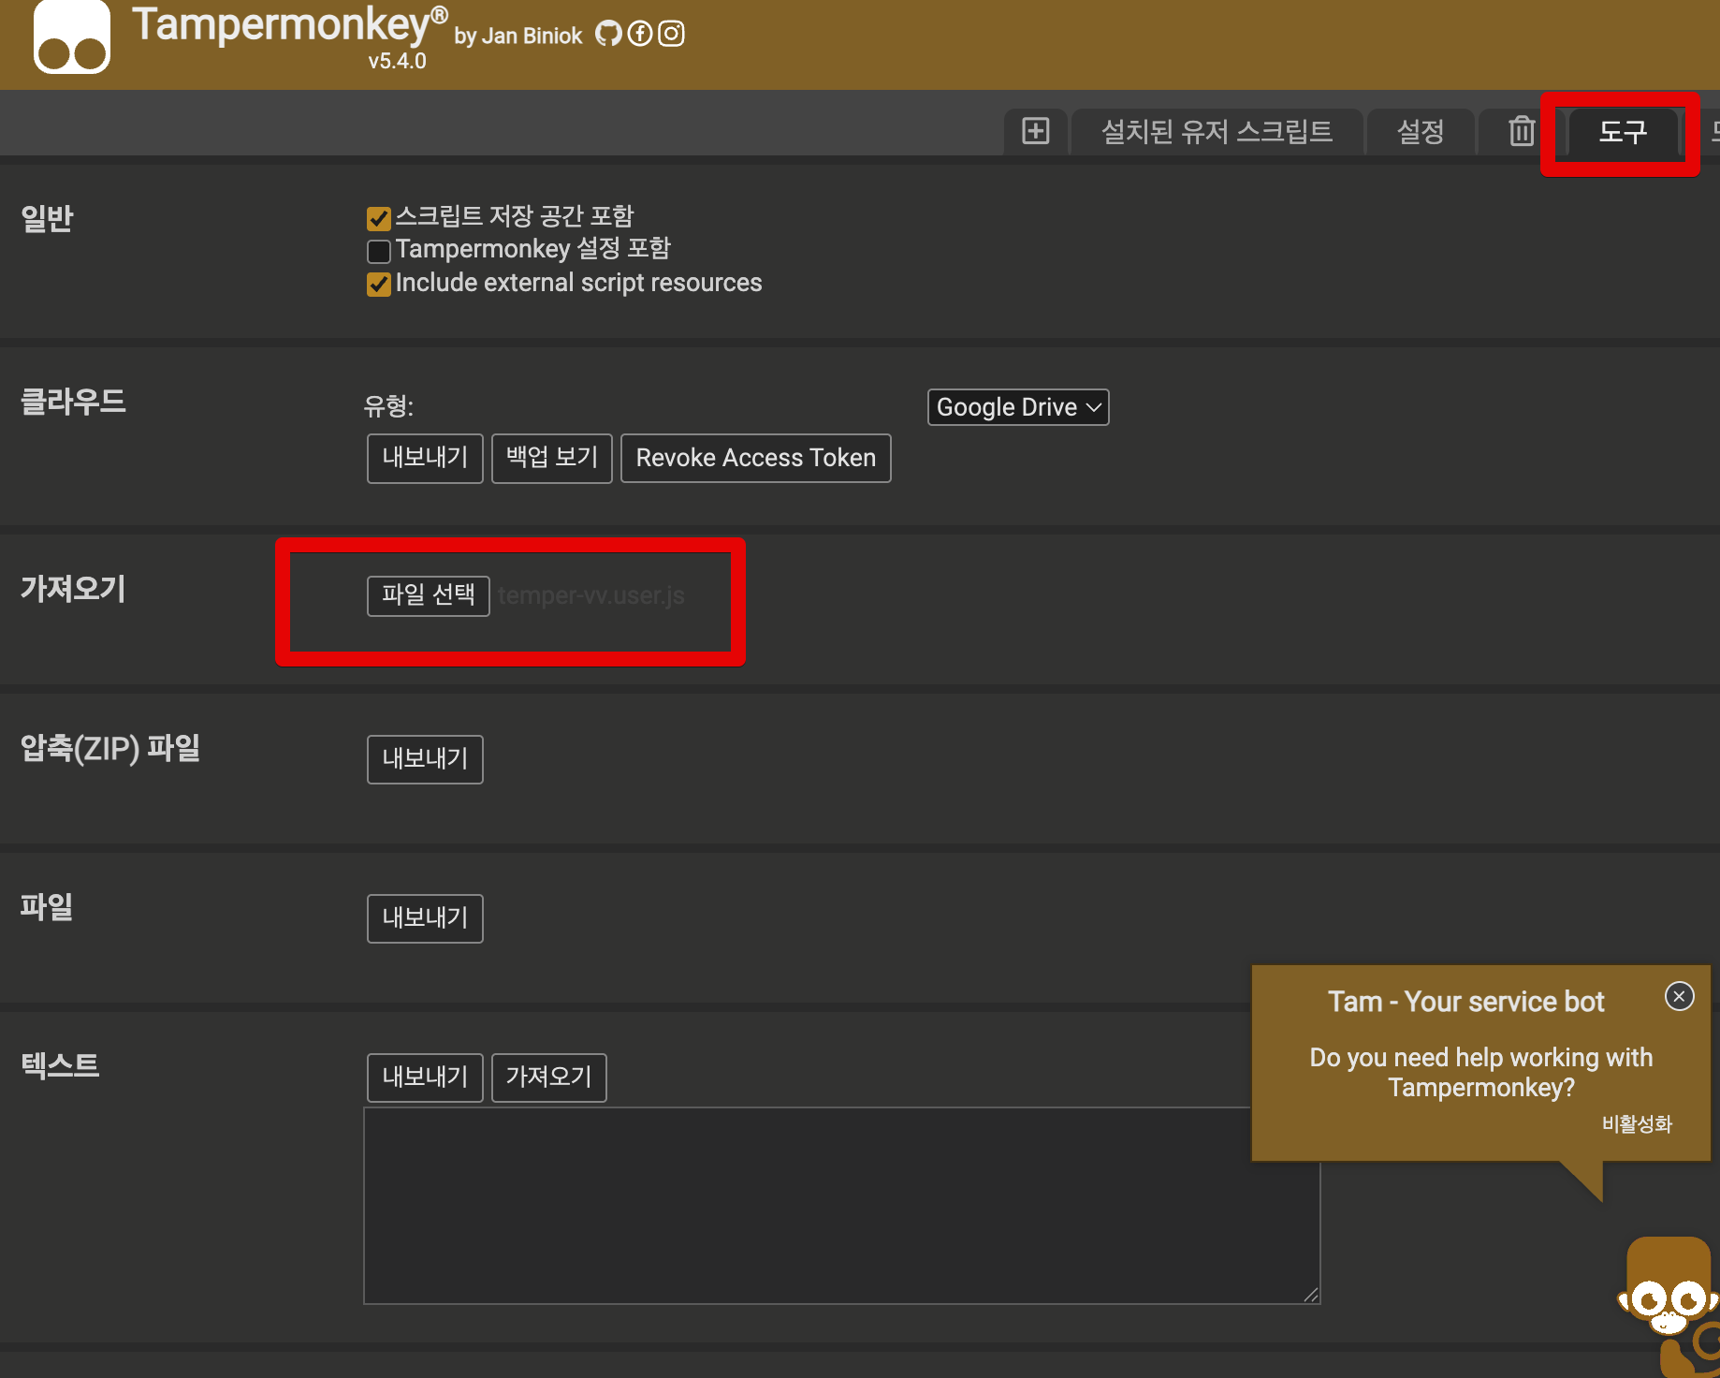Open the Facebook icon link

pos(640,35)
